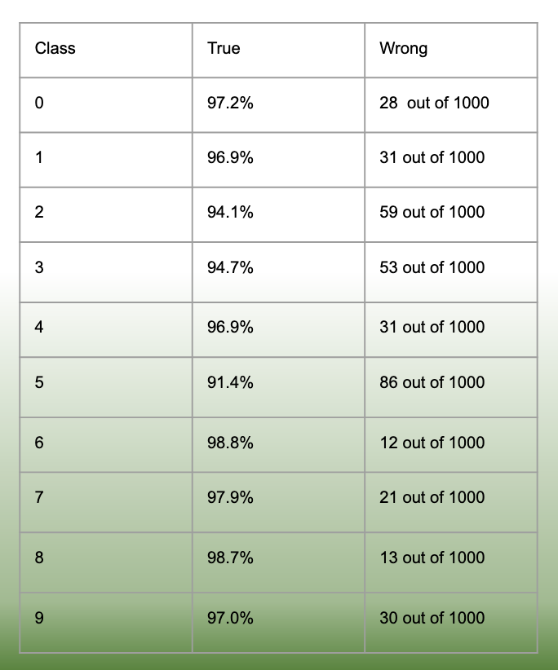Image resolution: width=558 pixels, height=670 pixels.
Task: Select the cell reading 28 out of 1000
Action: pyautogui.click(x=434, y=103)
